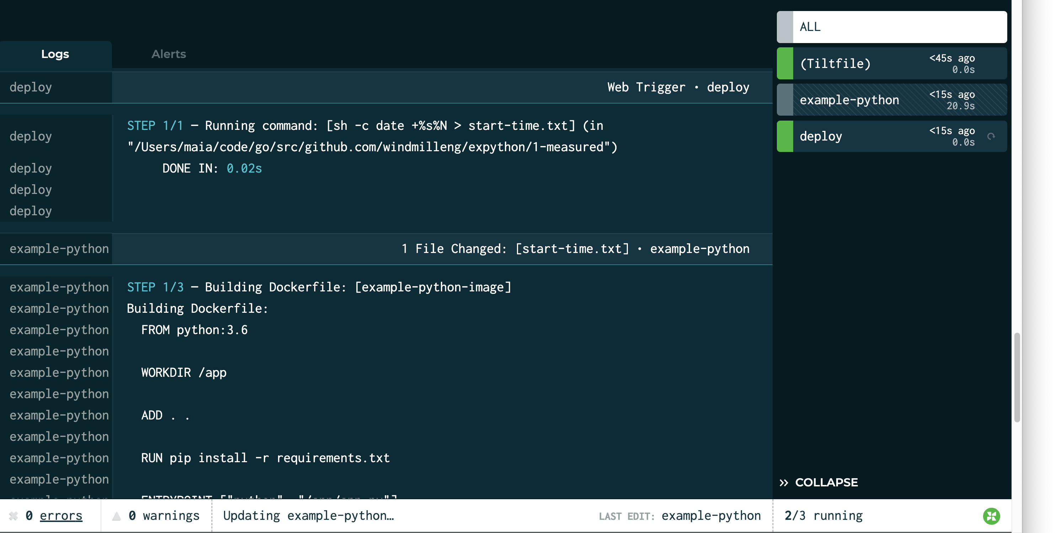Image resolution: width=1062 pixels, height=533 pixels.
Task: Select the example-python resource in the sidebar
Action: [x=892, y=99]
